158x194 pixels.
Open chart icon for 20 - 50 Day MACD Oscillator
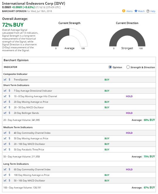pyautogui.click(x=5, y=107)
